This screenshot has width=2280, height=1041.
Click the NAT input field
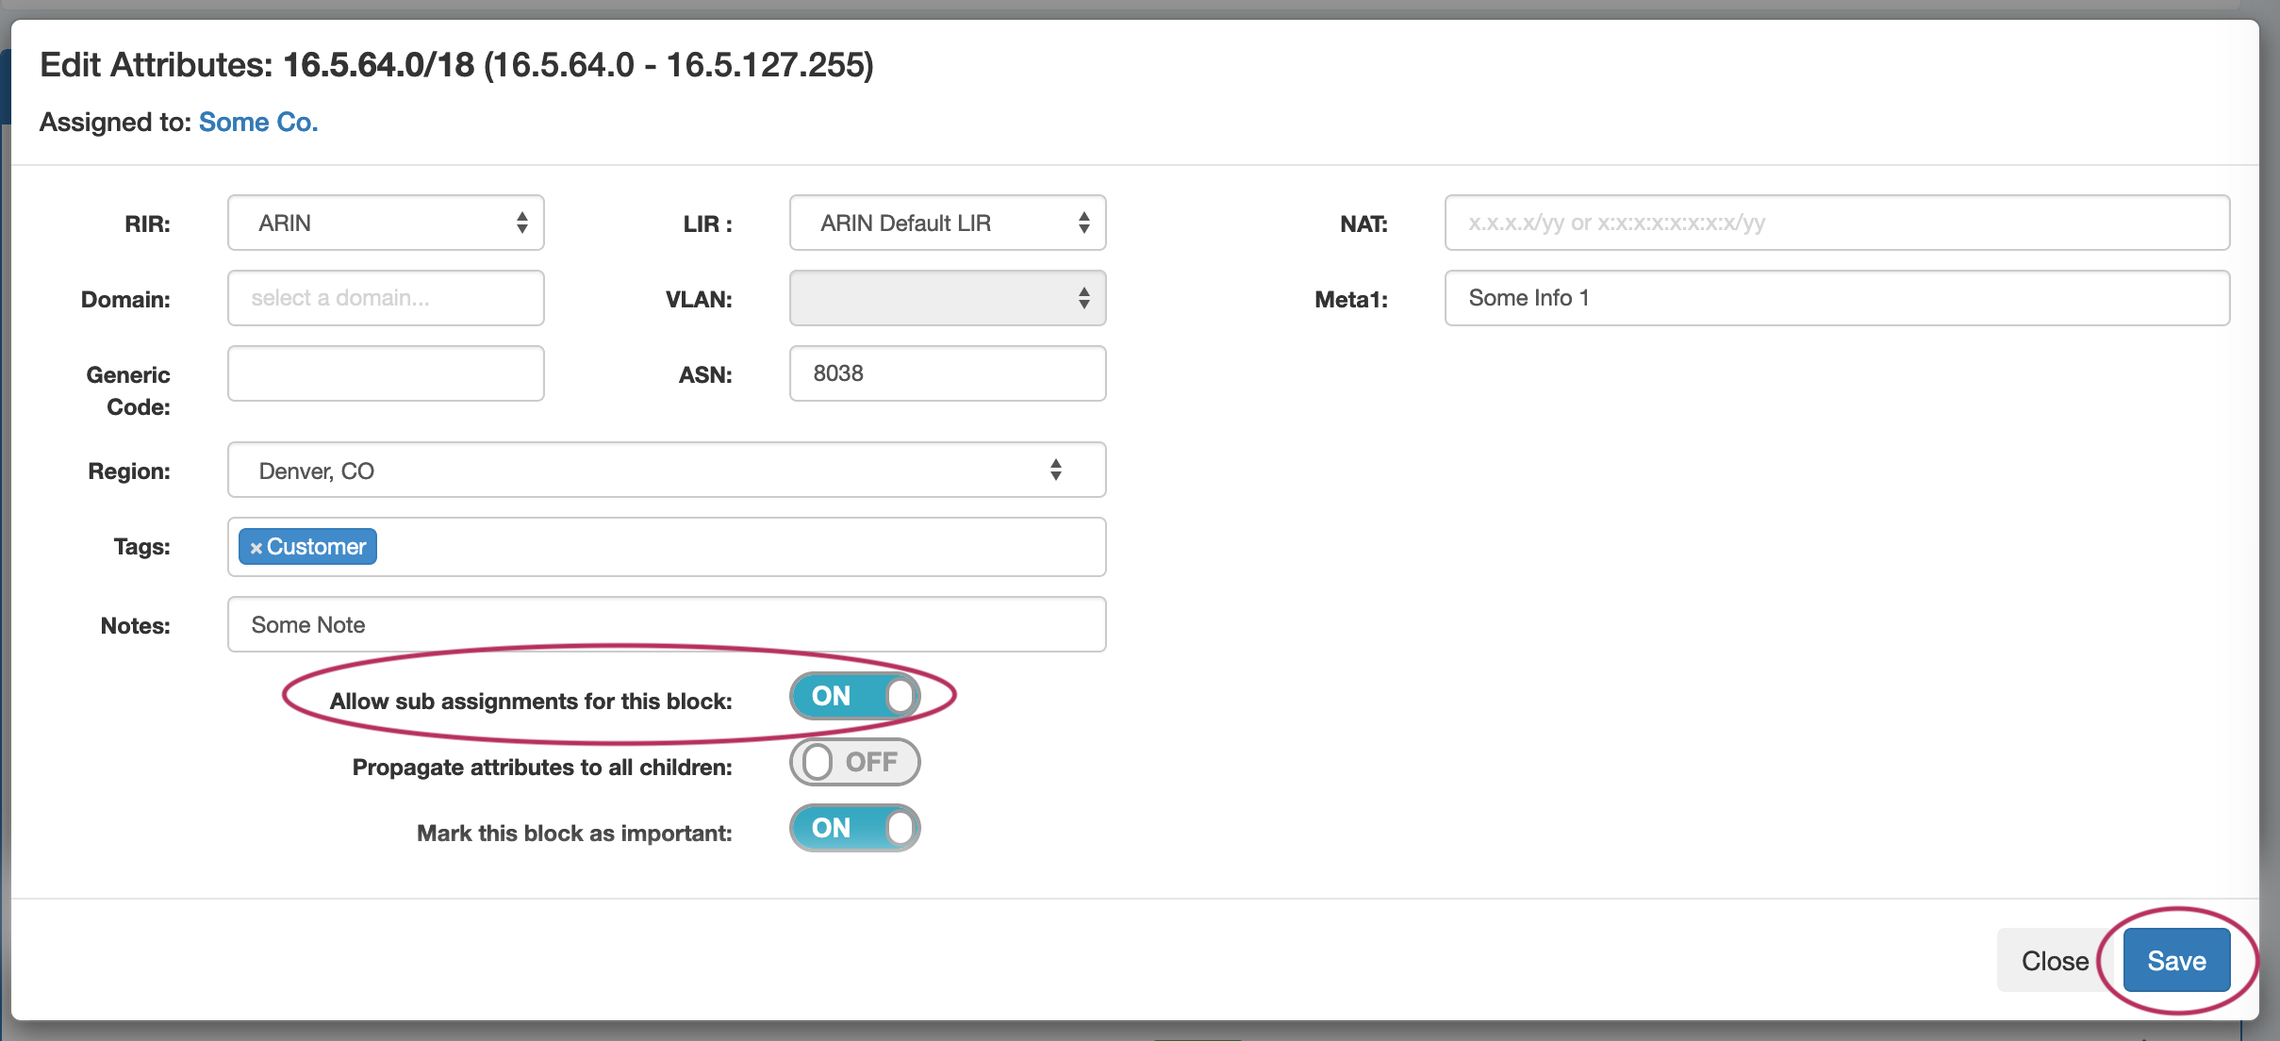(1836, 223)
